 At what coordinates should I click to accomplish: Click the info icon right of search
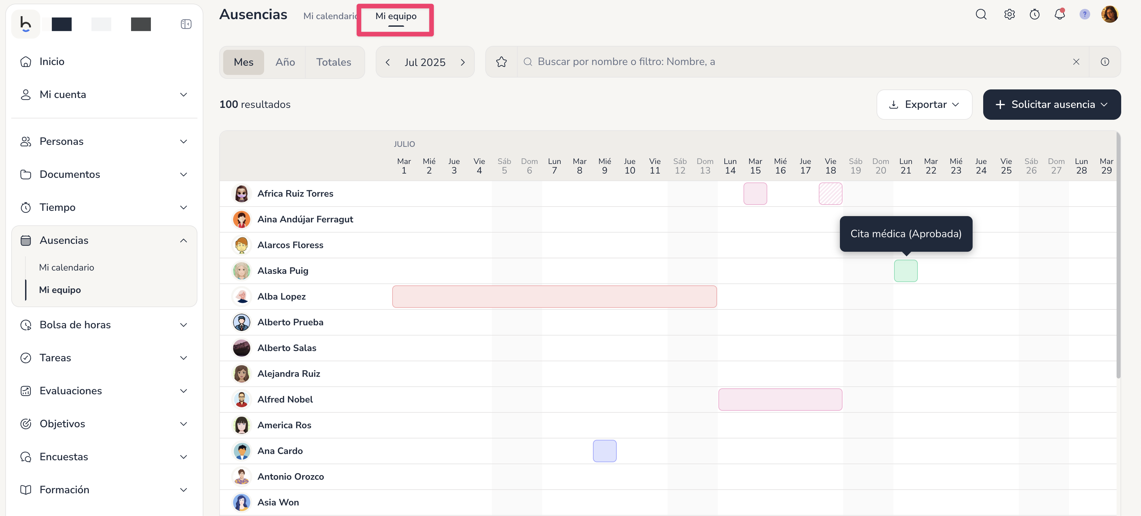1105,62
